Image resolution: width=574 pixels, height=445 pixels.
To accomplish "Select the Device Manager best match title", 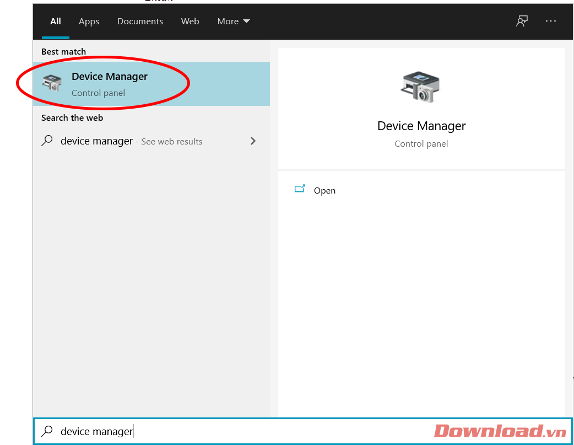I will 110,77.
